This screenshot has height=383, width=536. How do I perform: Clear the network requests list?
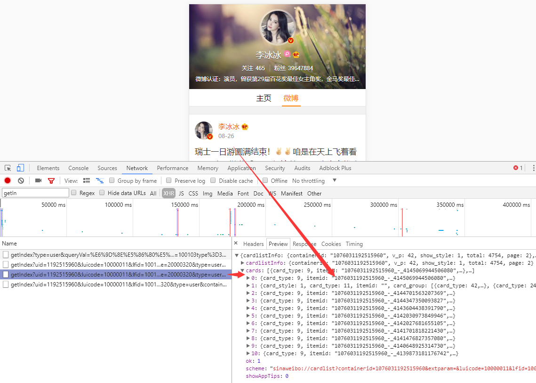point(20,180)
